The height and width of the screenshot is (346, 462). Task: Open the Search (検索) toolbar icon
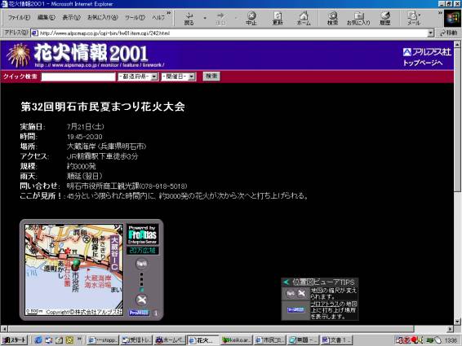(333, 19)
